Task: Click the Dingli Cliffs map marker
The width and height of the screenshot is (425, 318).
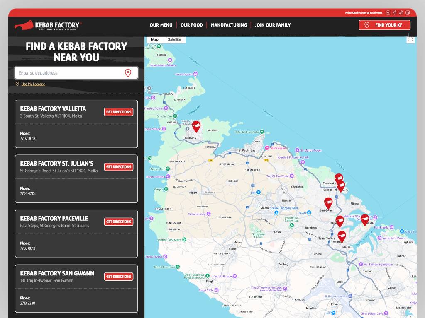Action: click(x=217, y=290)
